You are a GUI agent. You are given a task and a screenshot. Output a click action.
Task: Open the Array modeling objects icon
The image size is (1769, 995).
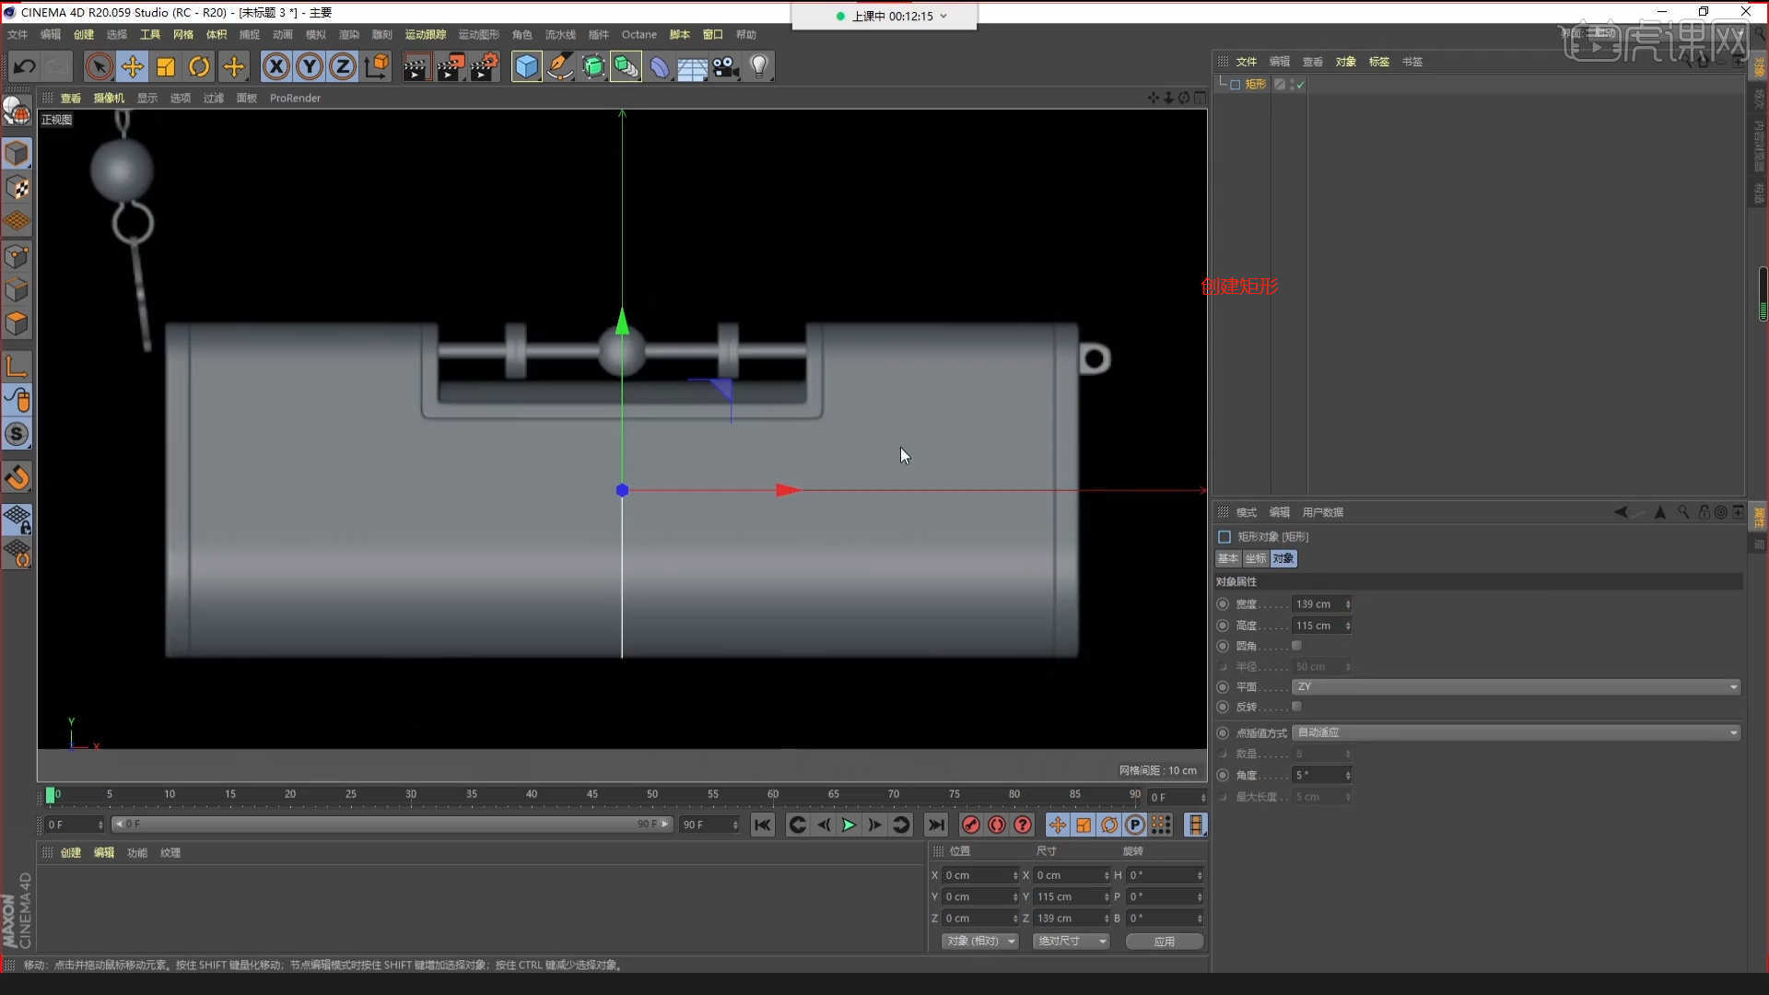[627, 66]
